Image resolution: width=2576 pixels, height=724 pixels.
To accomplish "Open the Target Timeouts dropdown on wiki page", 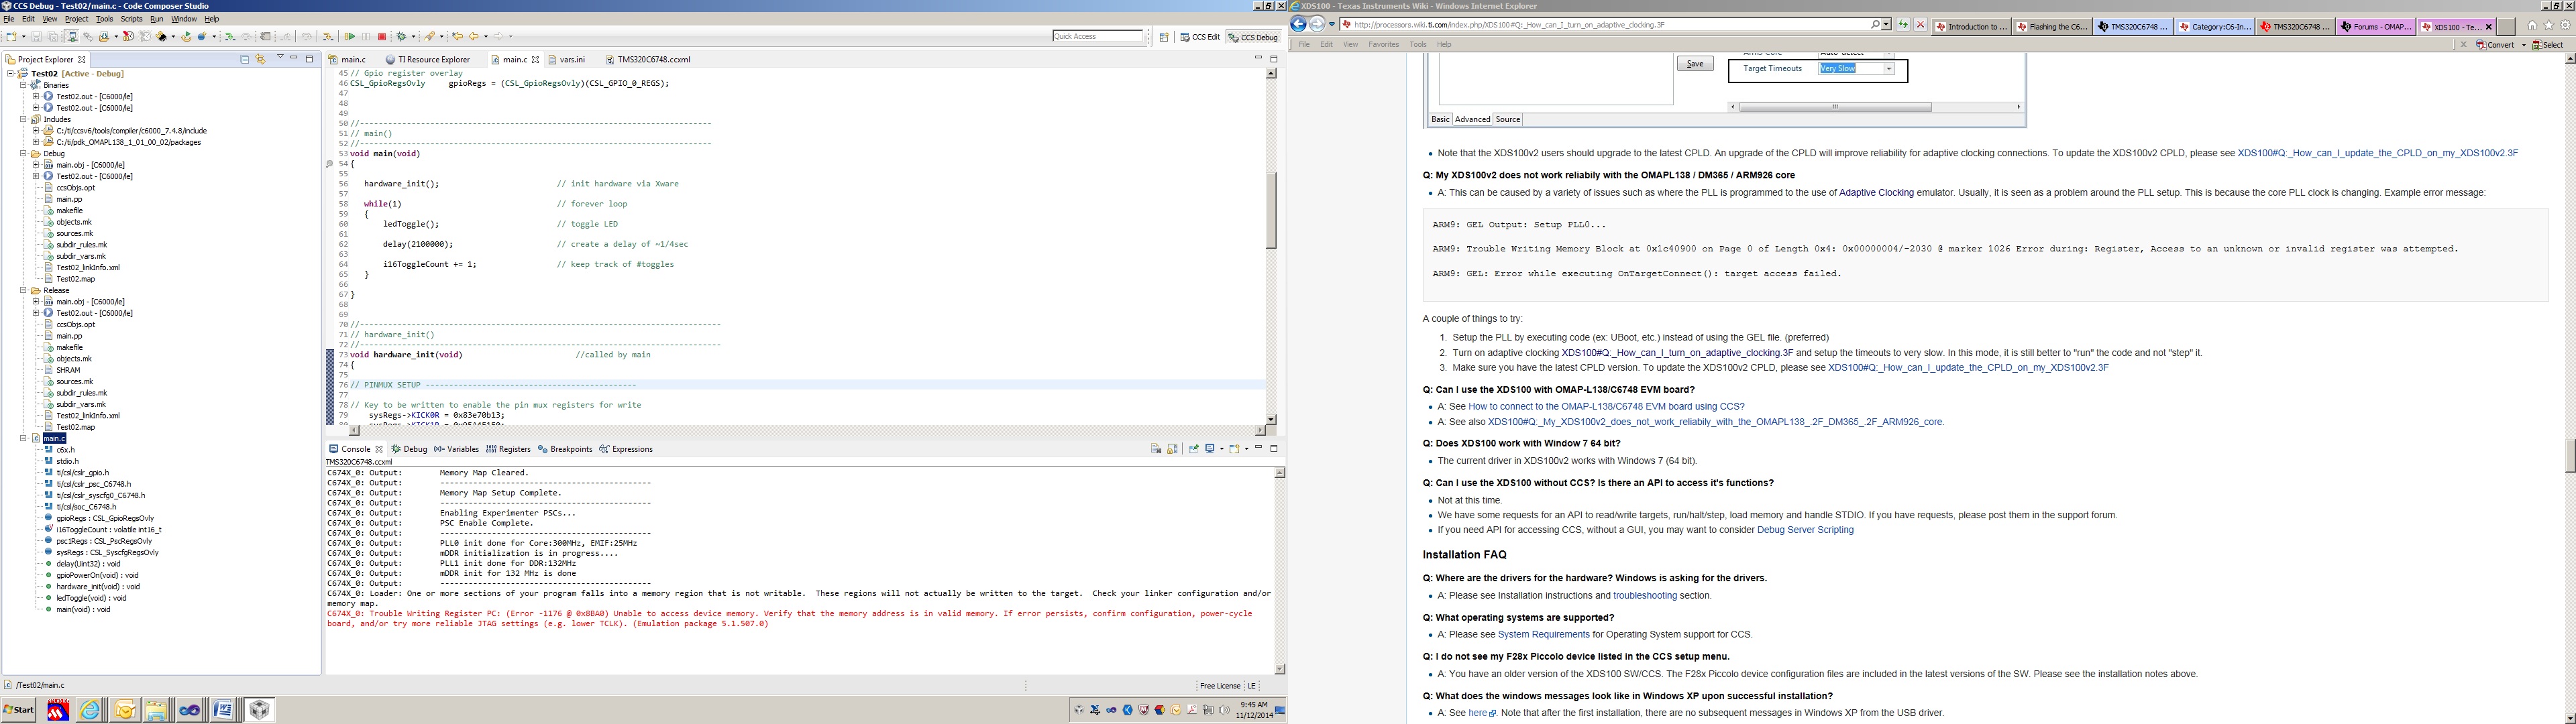I will pos(1888,69).
